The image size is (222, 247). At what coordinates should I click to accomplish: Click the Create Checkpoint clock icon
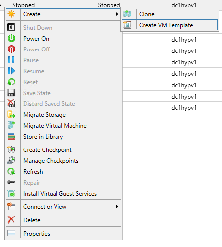tap(11, 149)
